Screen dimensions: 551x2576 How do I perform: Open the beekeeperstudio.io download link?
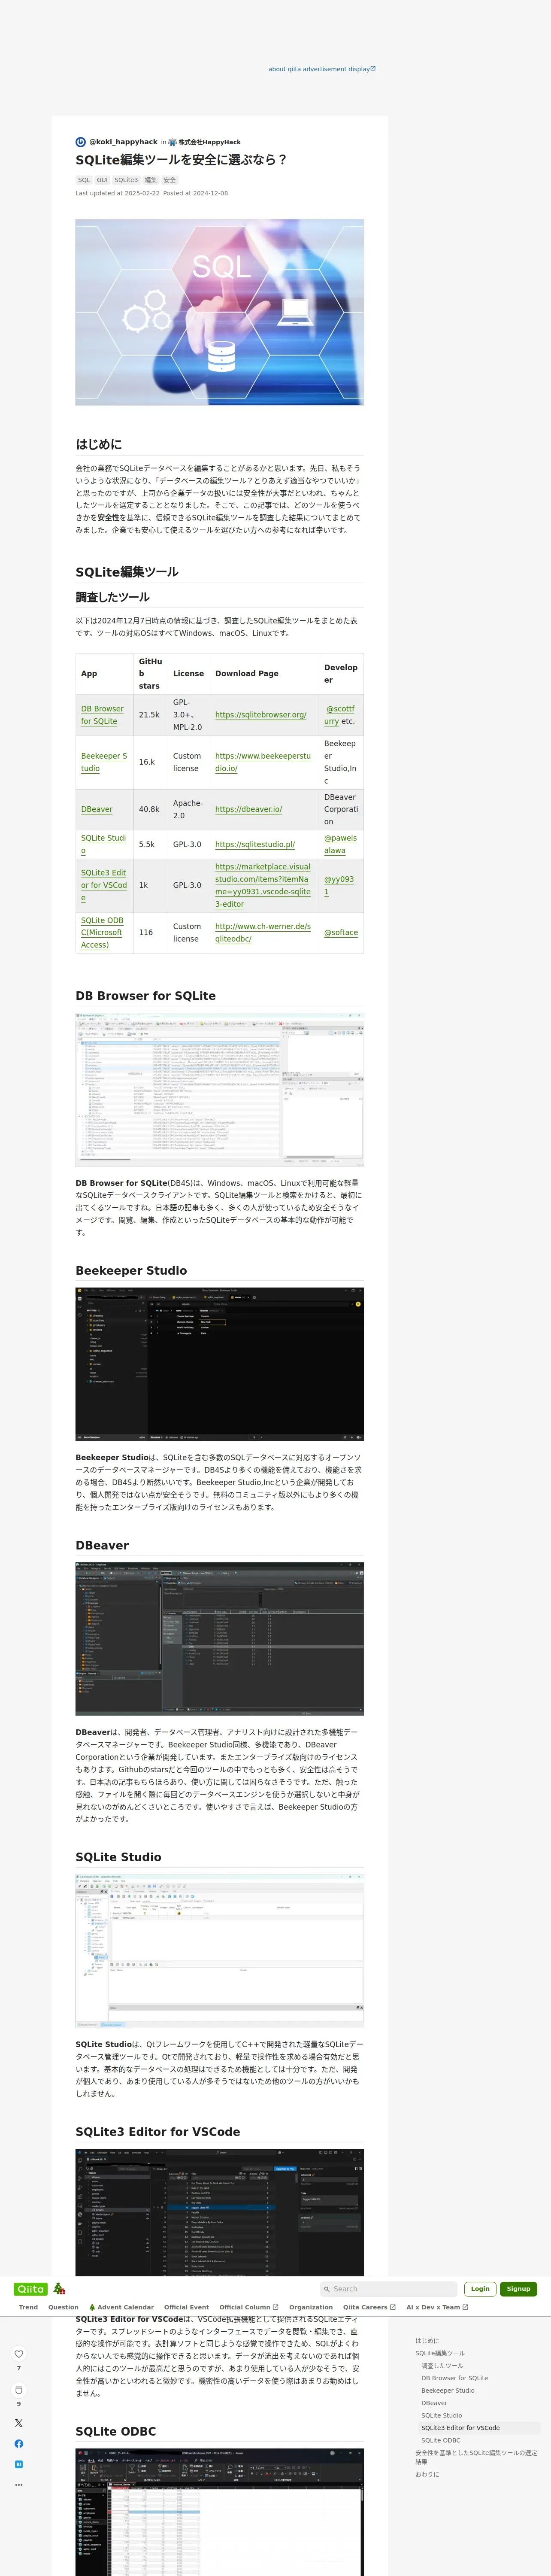263,762
